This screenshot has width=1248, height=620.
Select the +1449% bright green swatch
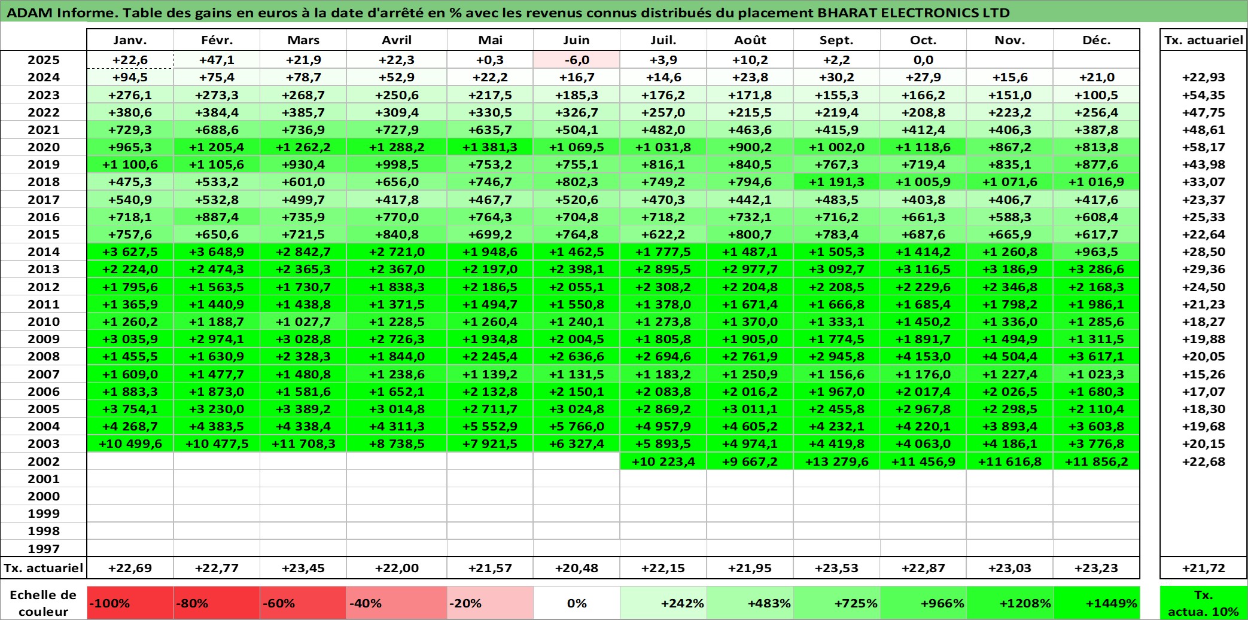click(x=1097, y=603)
